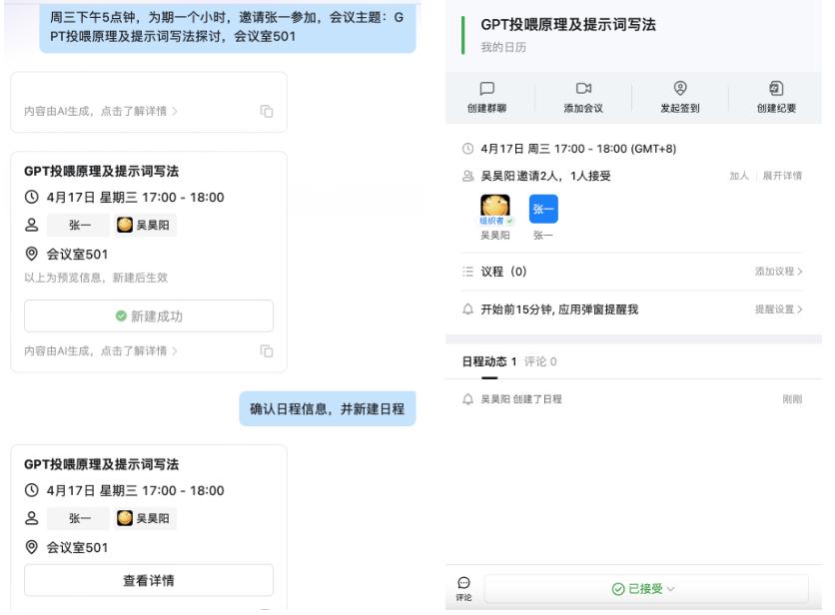Copy content of the empty top card
This screenshot has width=835, height=615.
tap(267, 111)
